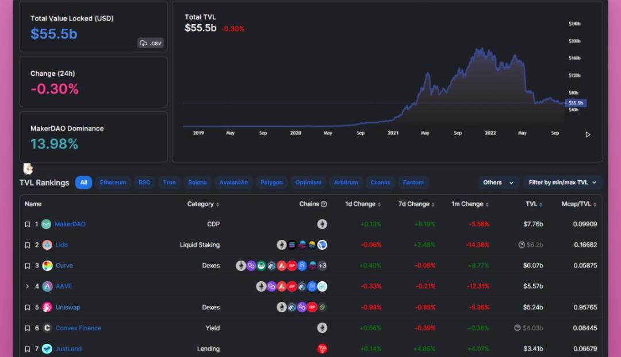Click the Tron chain icon in JustLend row
The height and width of the screenshot is (357, 621).
tap(322, 348)
